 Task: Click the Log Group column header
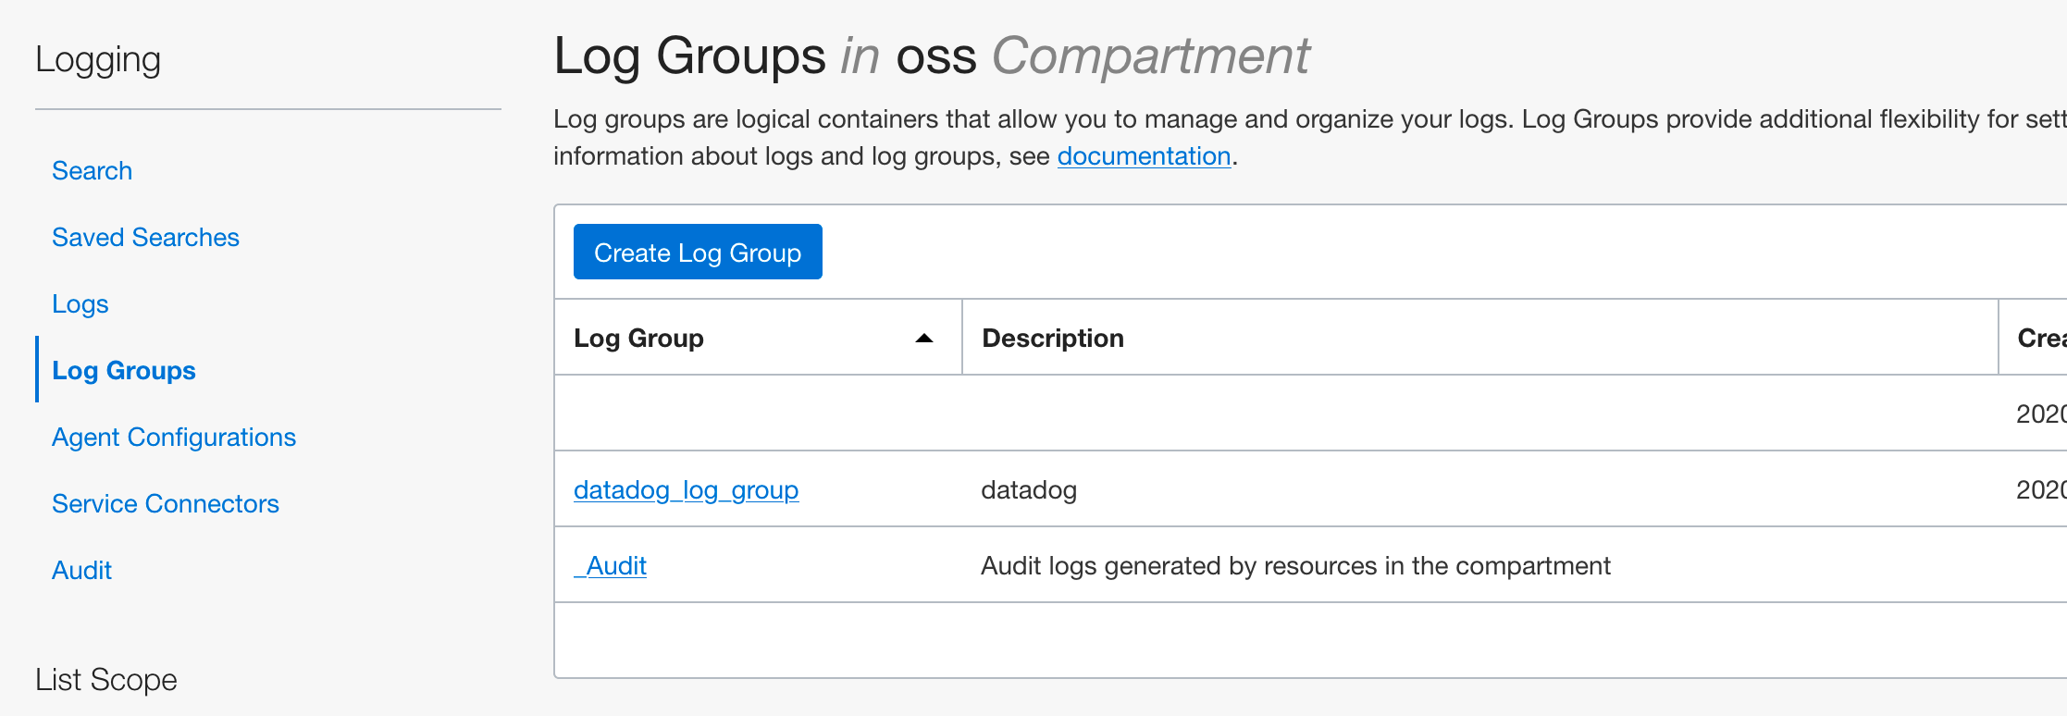[x=638, y=339]
